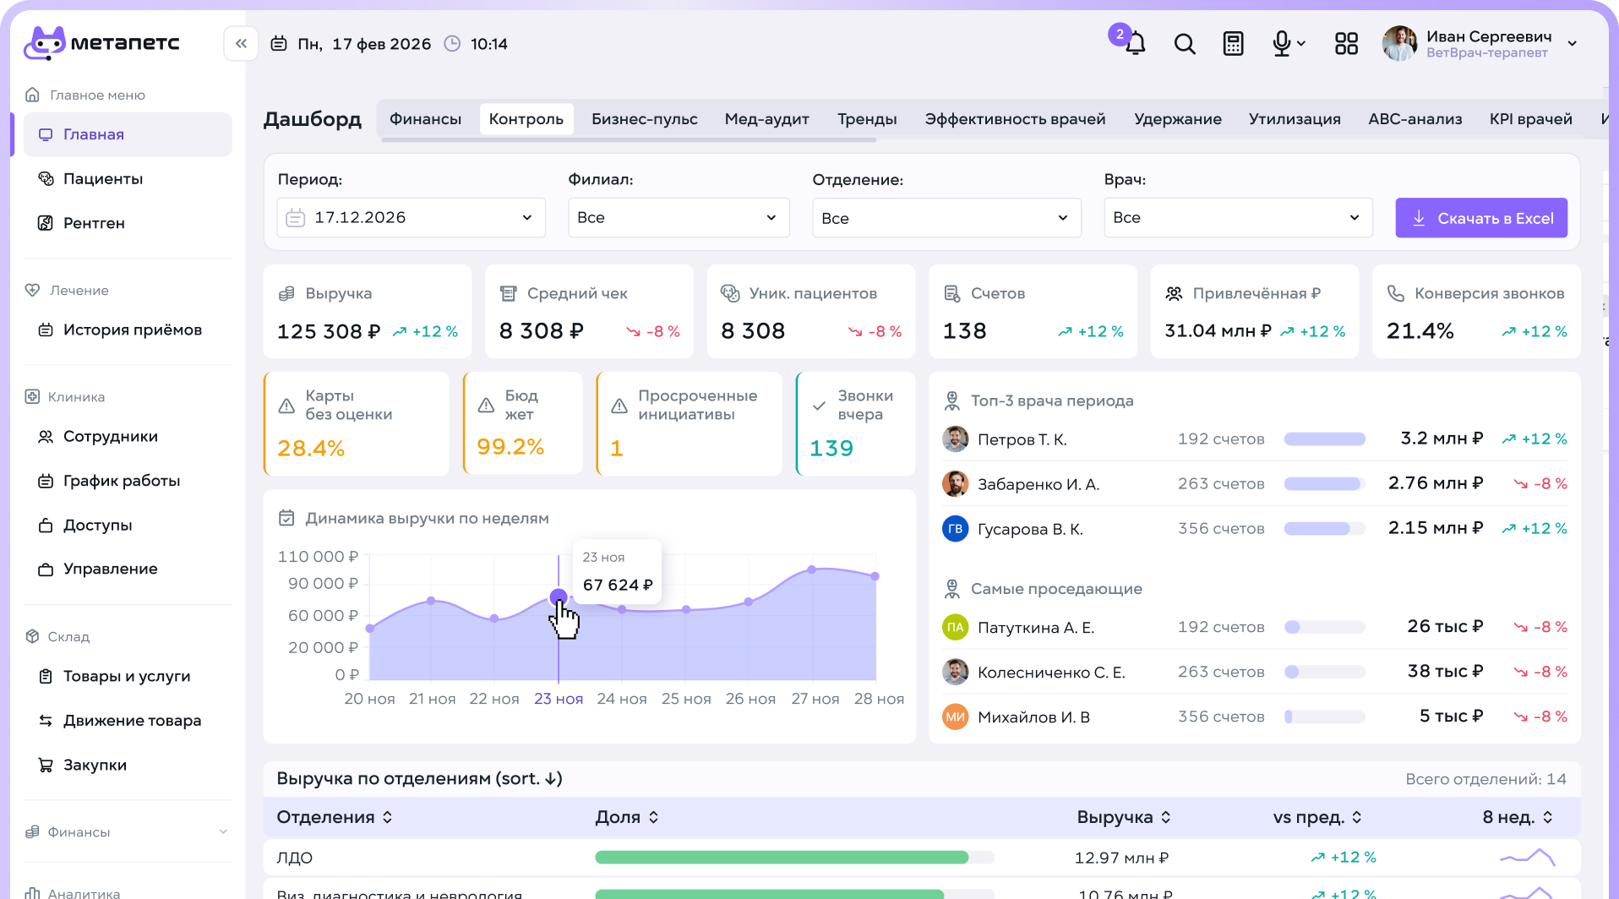Click Скачать в Excel button
1619x899 pixels.
tap(1481, 218)
